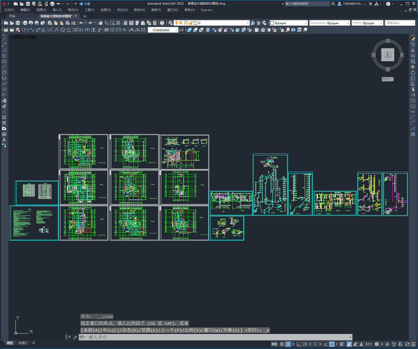
Task: Toggle ortho mode in status bar
Action: point(299,344)
